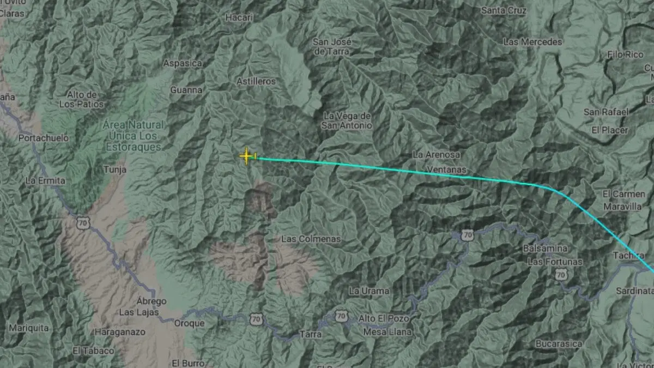
Task: Click the route 70 shield near Las Fortunas
Action: [561, 275]
